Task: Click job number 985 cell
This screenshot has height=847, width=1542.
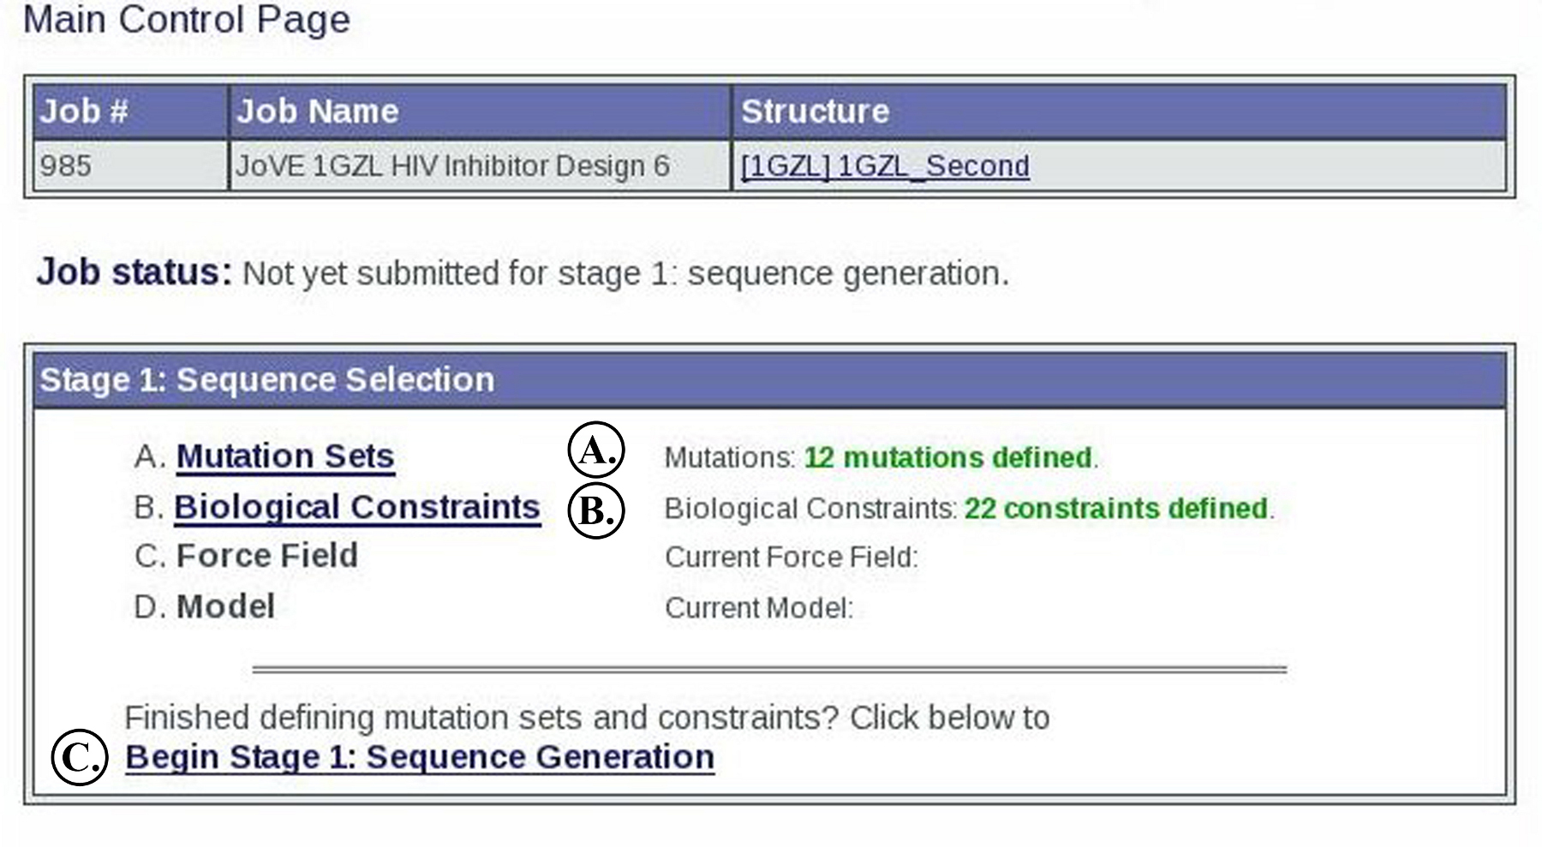Action: (66, 165)
